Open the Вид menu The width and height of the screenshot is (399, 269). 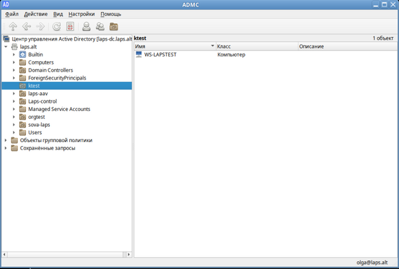[58, 14]
